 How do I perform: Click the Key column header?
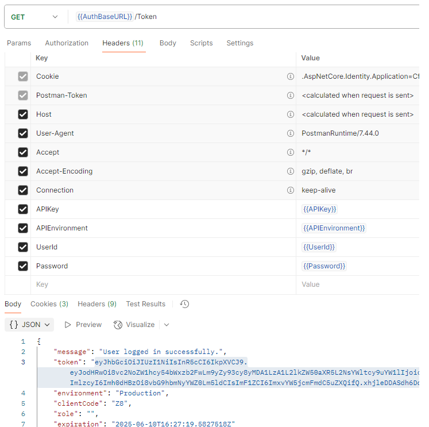pyautogui.click(x=41, y=58)
